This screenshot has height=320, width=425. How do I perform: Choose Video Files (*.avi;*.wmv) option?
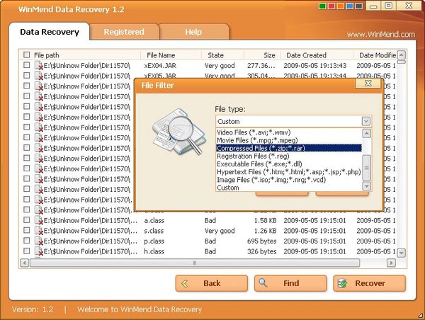289,132
